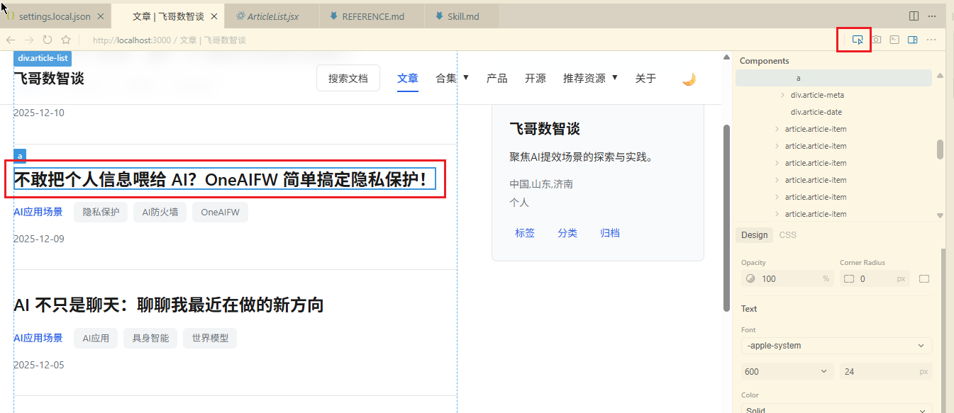Open the ArticleList.jsx editor tab
This screenshot has width=954, height=413.
pos(272,16)
